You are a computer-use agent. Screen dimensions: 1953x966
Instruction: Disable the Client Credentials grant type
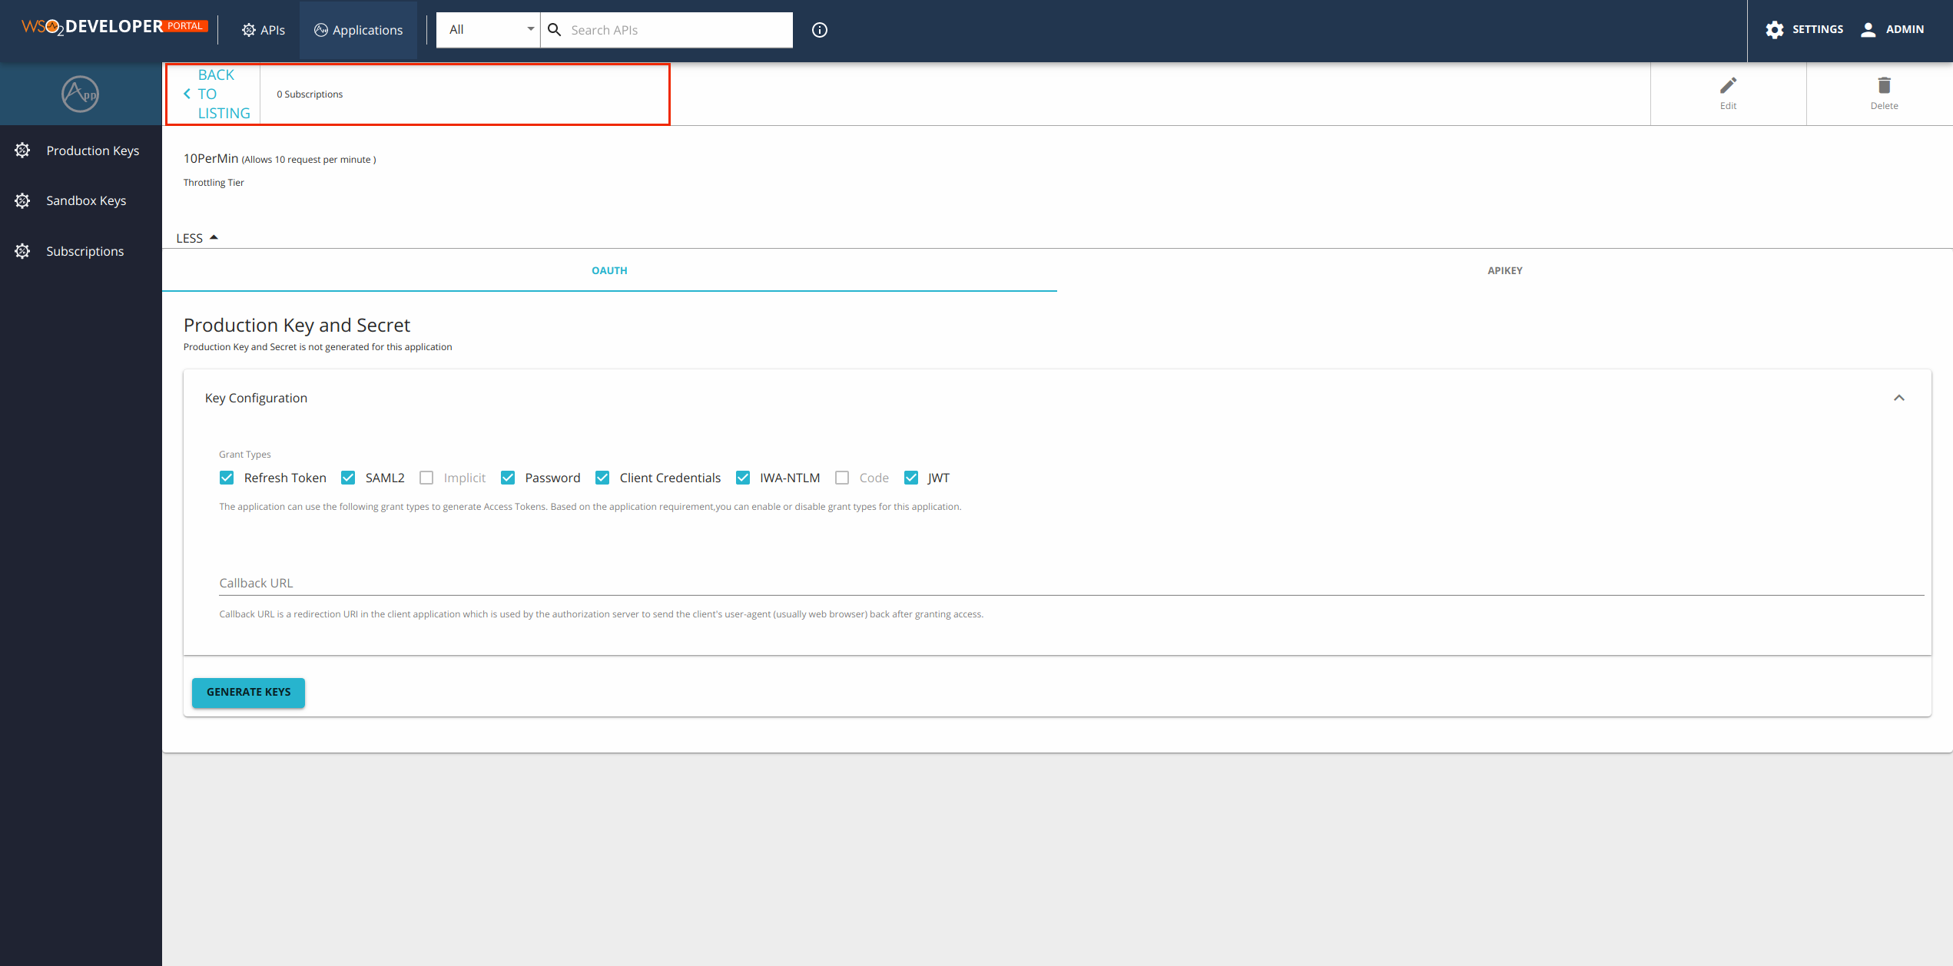click(x=602, y=477)
